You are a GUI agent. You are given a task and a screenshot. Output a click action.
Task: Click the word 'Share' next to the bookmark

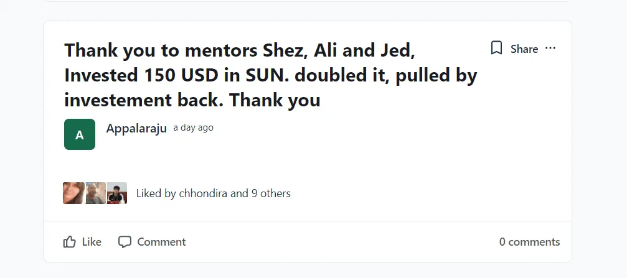tap(524, 49)
